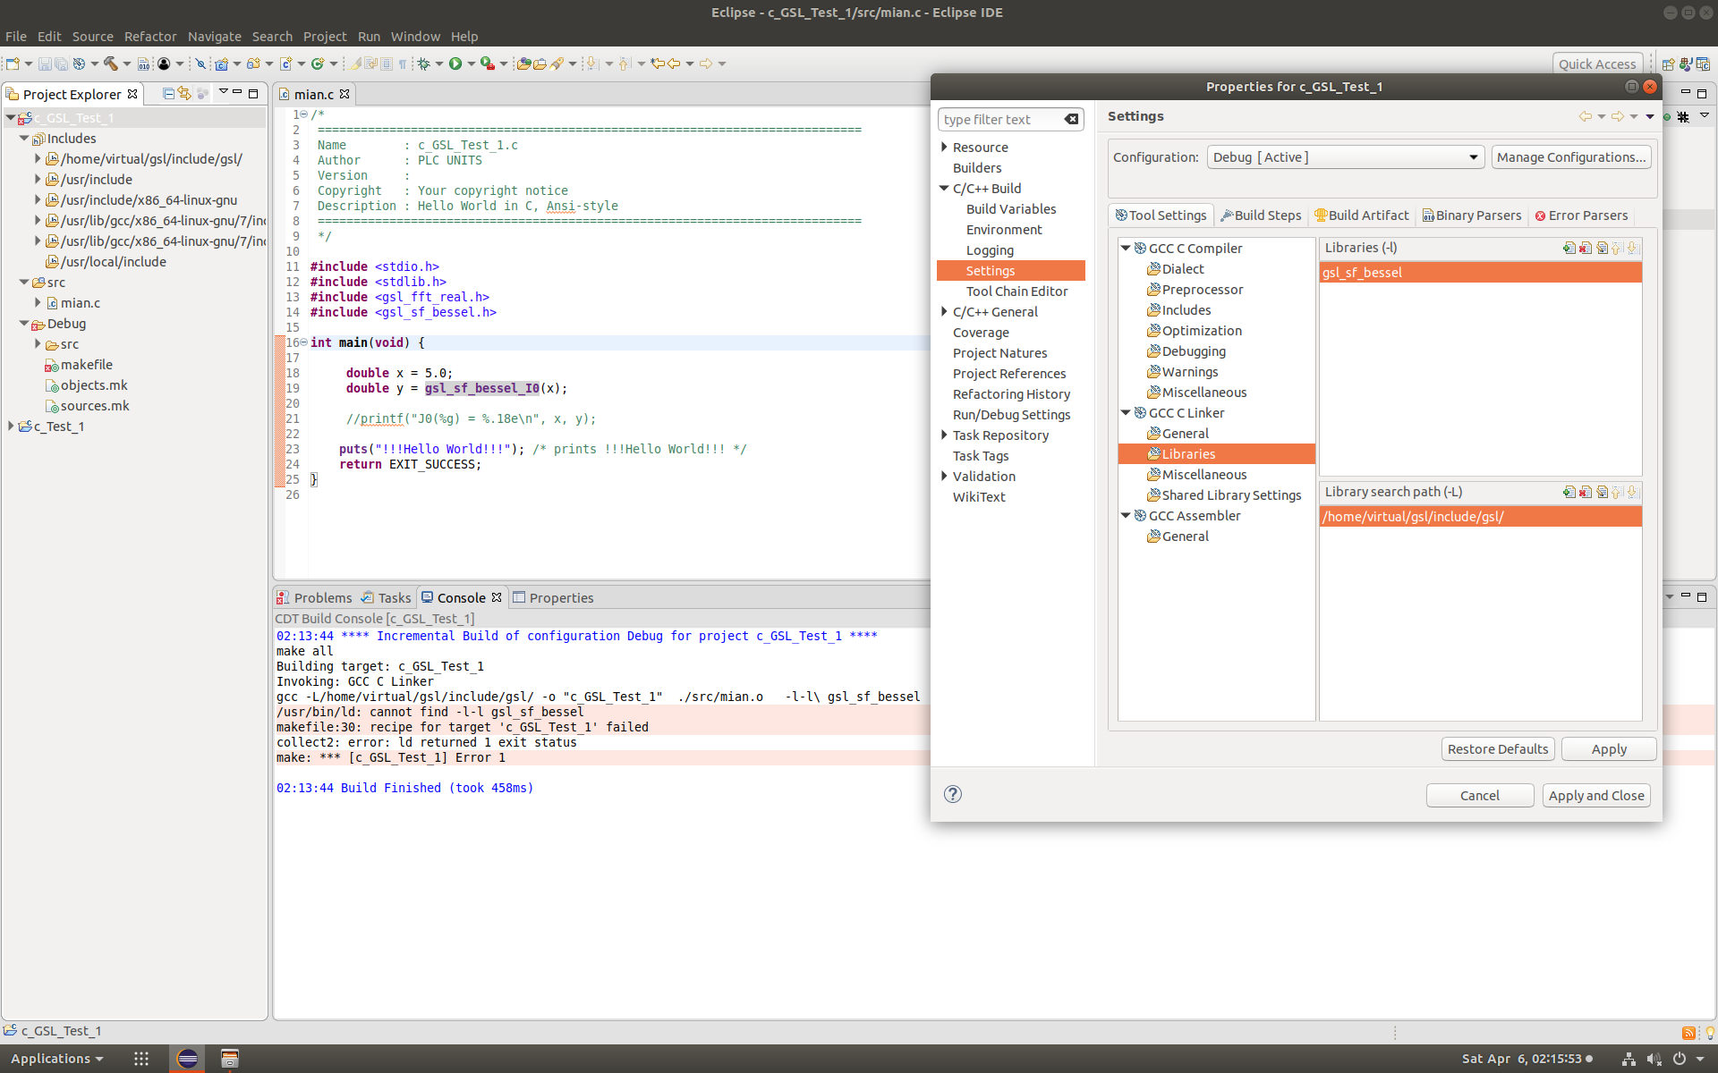
Task: Click the Open Type toolbar icon
Action: pyautogui.click(x=524, y=63)
